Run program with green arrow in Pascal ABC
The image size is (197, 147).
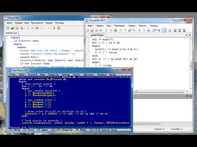click(x=54, y=28)
